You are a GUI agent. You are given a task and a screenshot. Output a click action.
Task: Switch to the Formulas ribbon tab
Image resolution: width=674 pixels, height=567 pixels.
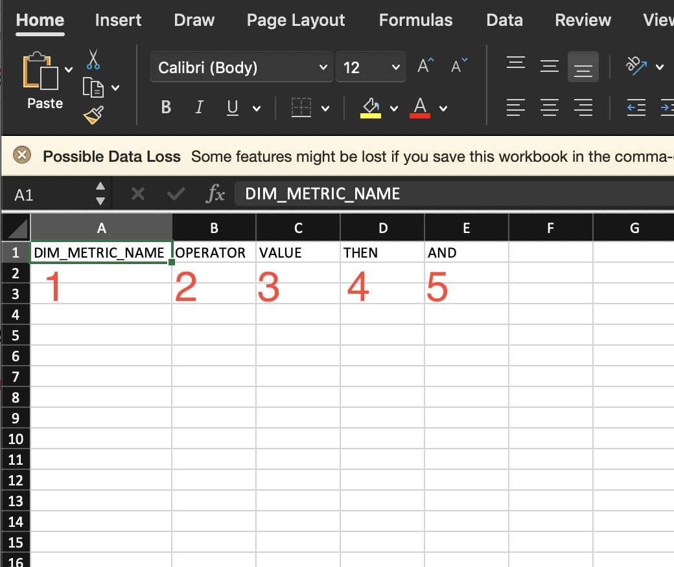tap(415, 20)
